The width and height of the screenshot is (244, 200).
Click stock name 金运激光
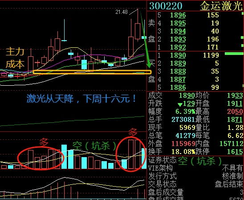pos(221,6)
